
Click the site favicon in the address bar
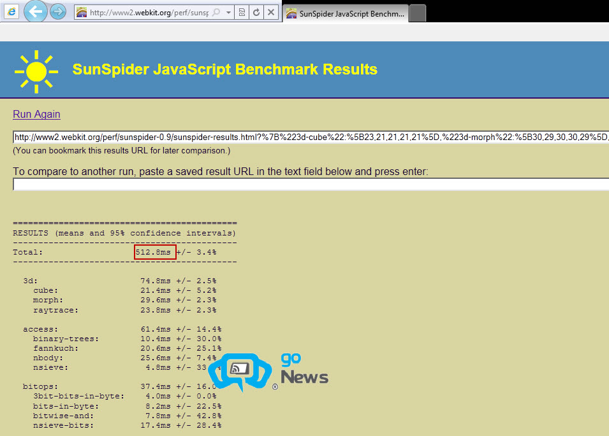pos(82,12)
